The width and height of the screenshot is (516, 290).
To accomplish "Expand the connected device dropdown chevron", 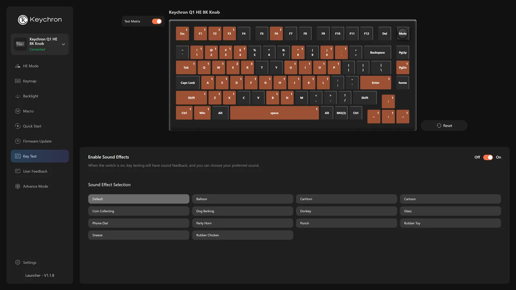I will point(63,44).
